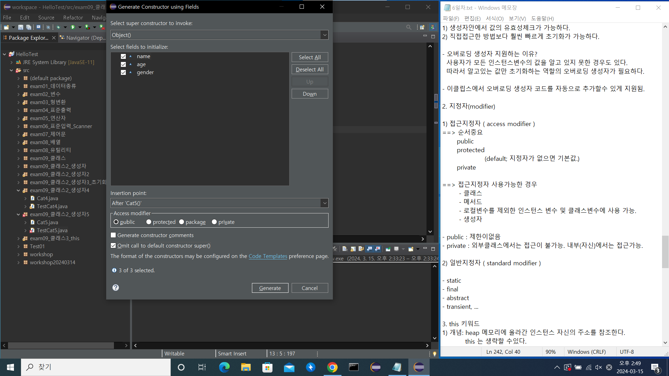
Task: Toggle the console Scroll Lock icon
Action: tap(353, 249)
